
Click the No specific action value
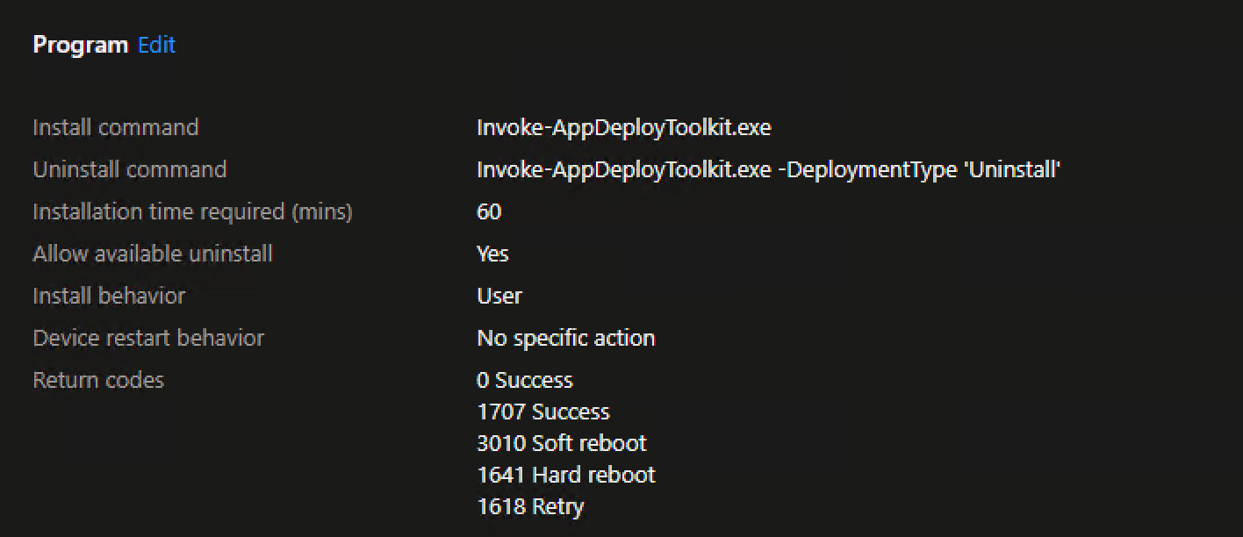tap(566, 338)
